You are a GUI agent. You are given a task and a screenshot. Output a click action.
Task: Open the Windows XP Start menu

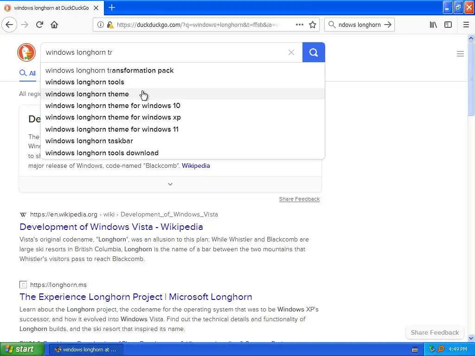click(22, 350)
